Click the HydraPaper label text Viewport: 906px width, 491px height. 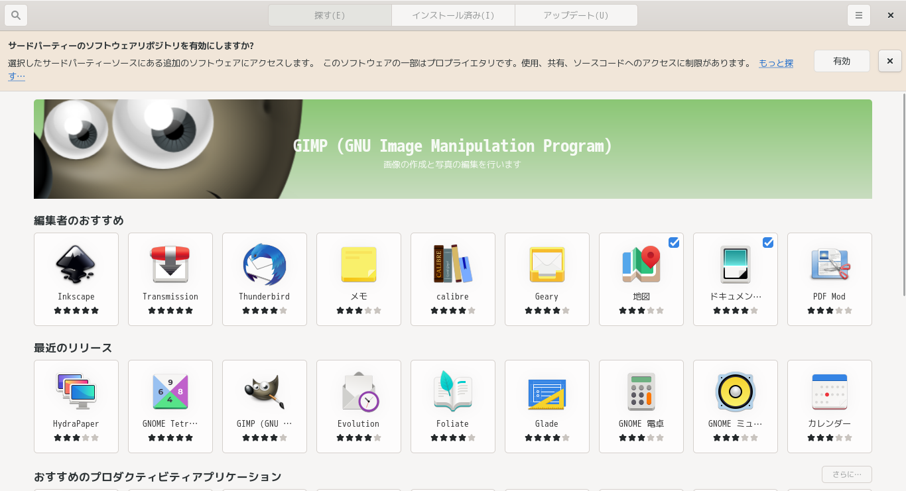[x=76, y=424]
